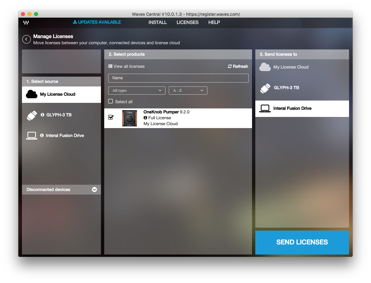Maximize the Waves Central window
371x283 pixels.
tap(36, 14)
